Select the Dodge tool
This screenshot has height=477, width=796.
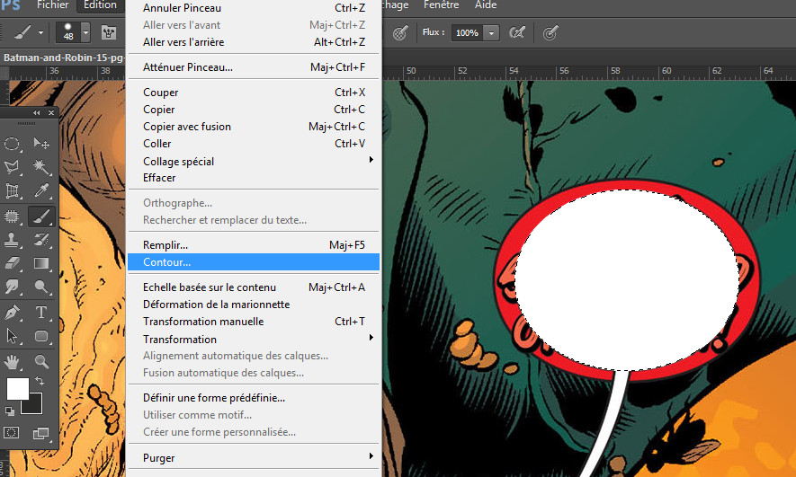click(41, 287)
